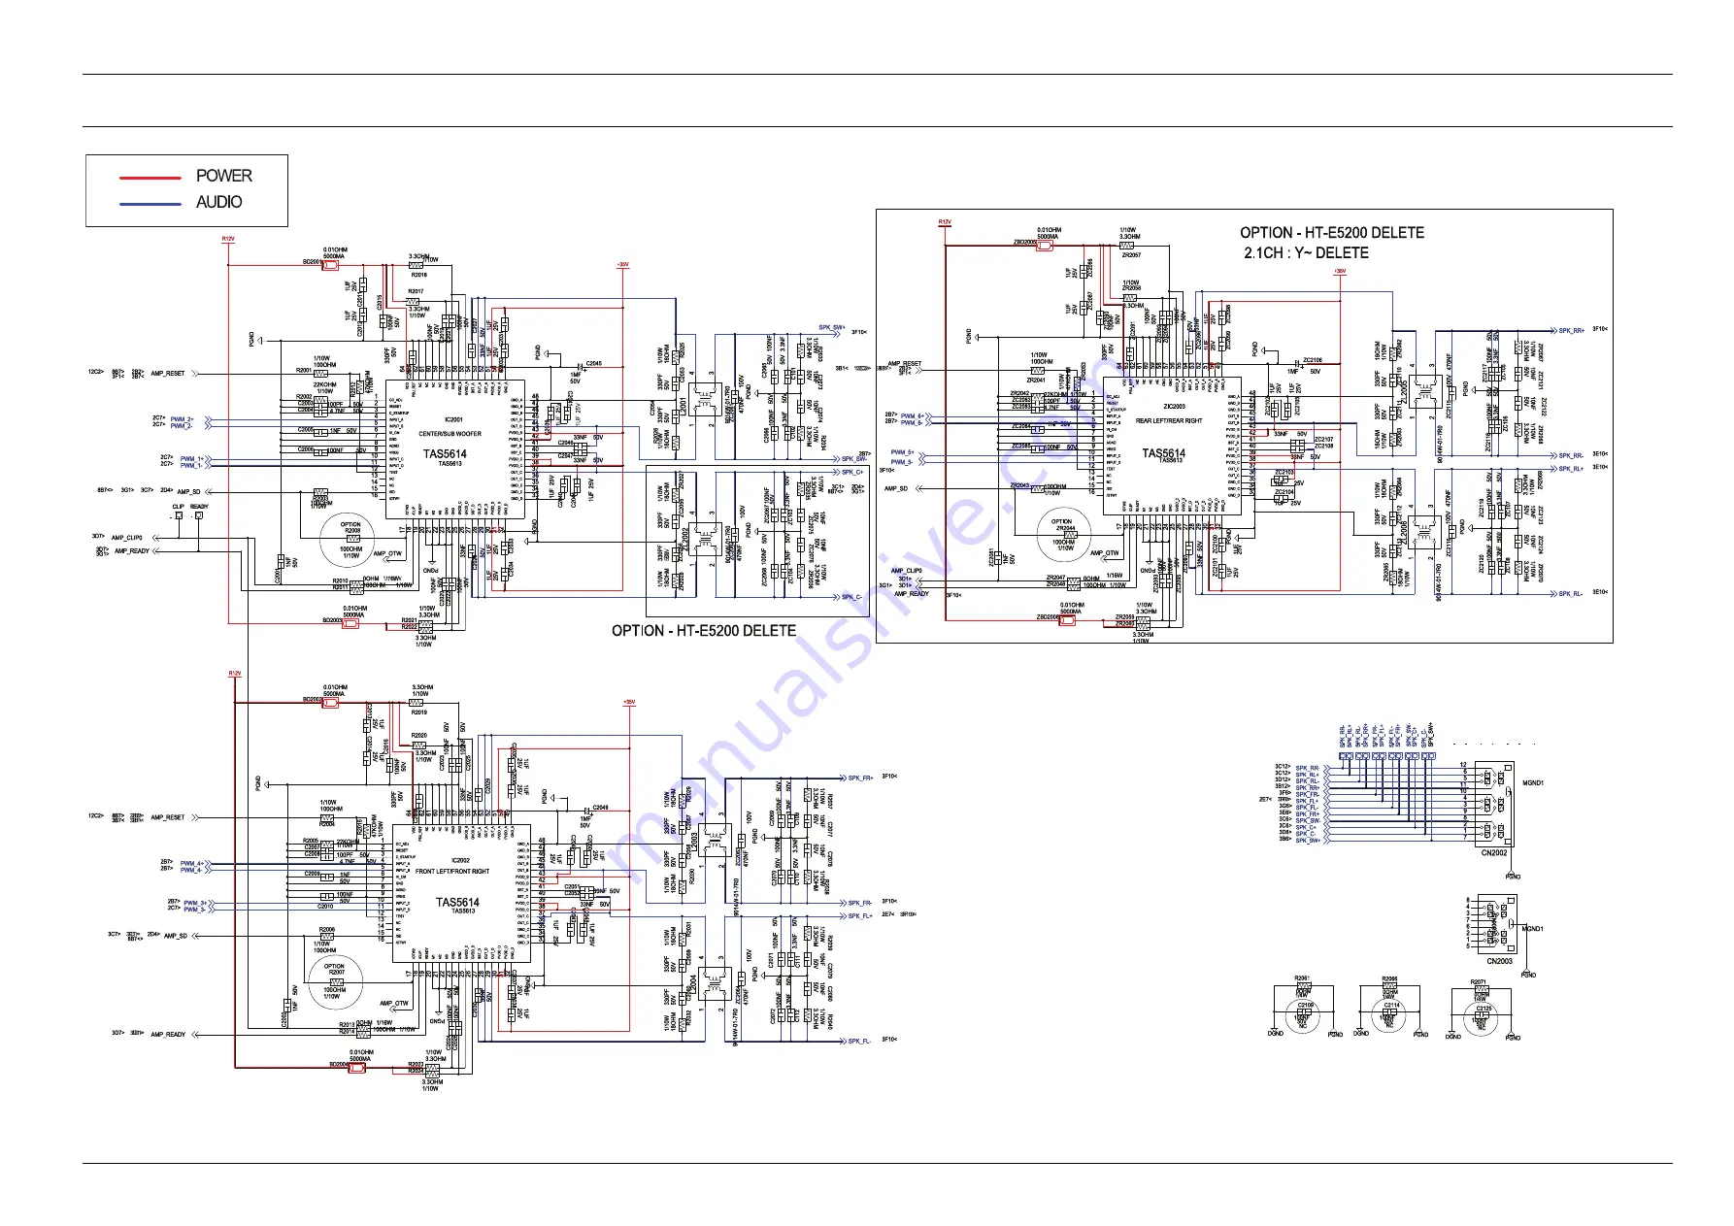Click the CLIP test point square

180,516
